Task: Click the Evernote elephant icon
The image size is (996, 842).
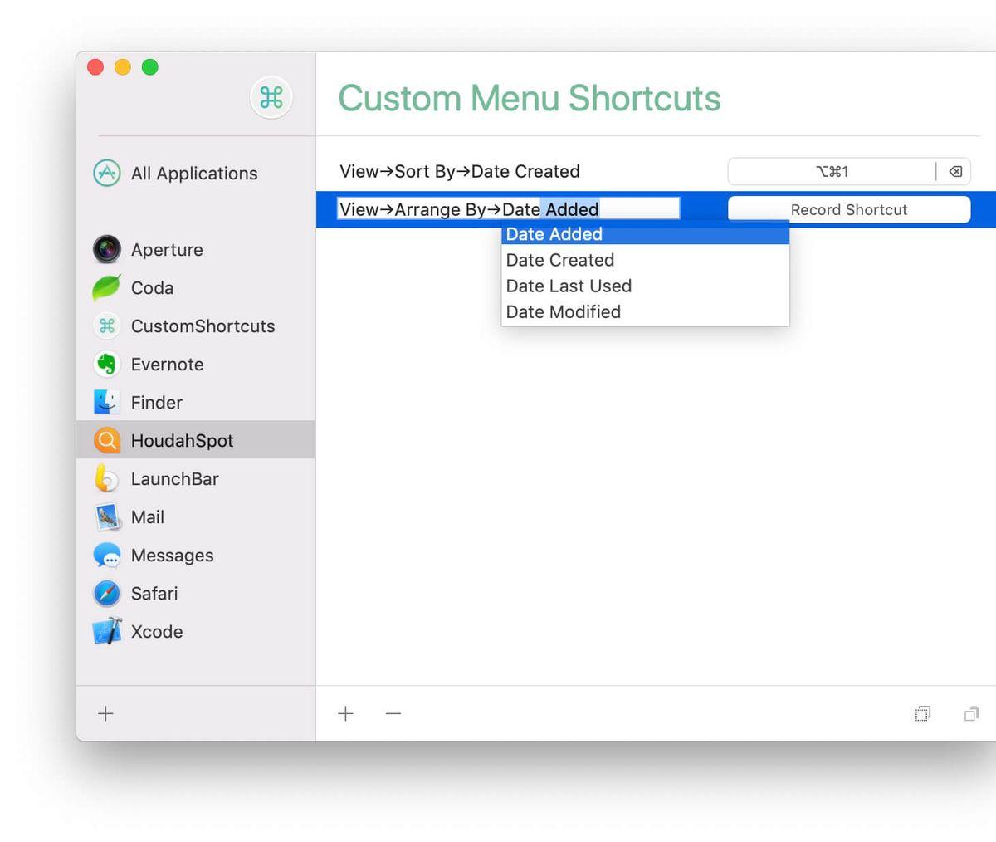Action: (107, 364)
